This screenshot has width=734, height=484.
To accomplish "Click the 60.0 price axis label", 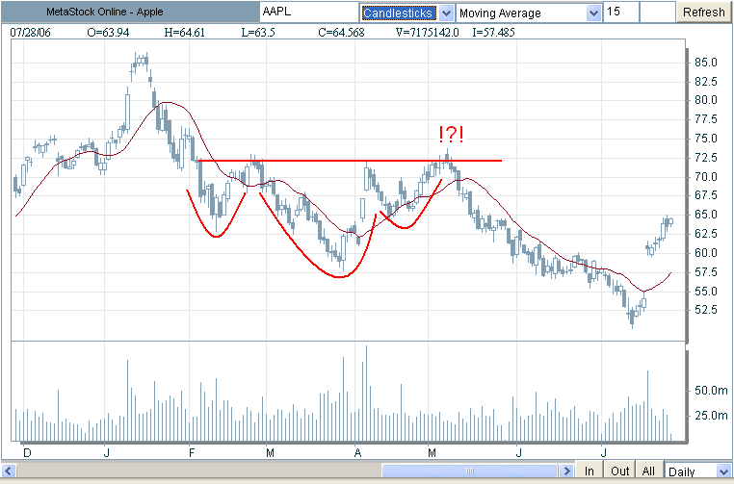I will click(x=705, y=253).
